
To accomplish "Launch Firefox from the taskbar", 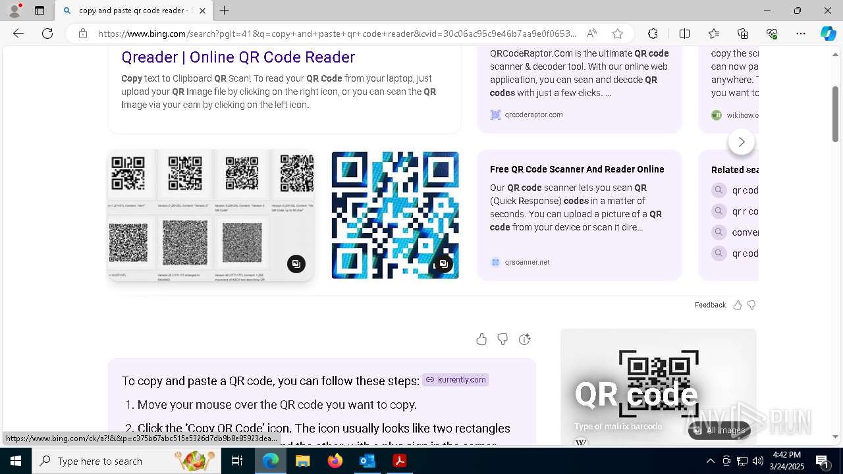I will click(335, 461).
